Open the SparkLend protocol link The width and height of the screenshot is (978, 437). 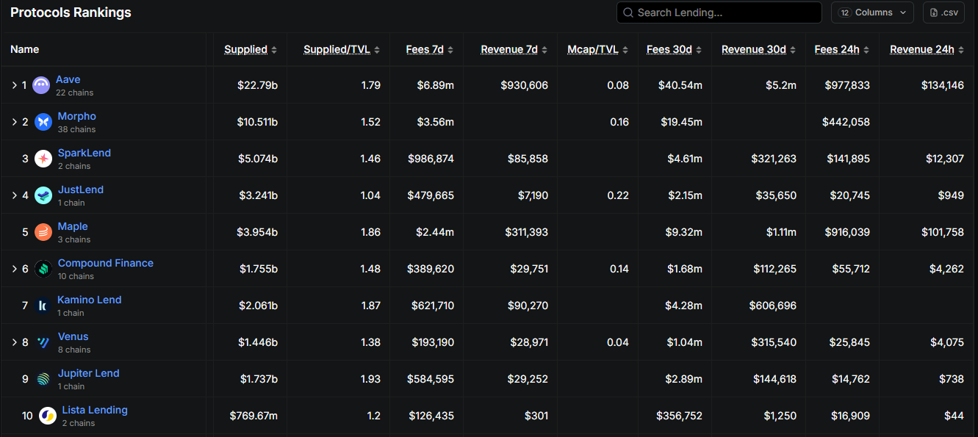point(85,153)
